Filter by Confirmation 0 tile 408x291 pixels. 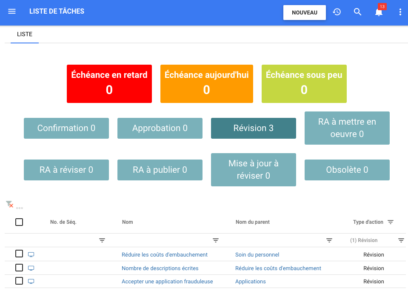[x=66, y=128]
